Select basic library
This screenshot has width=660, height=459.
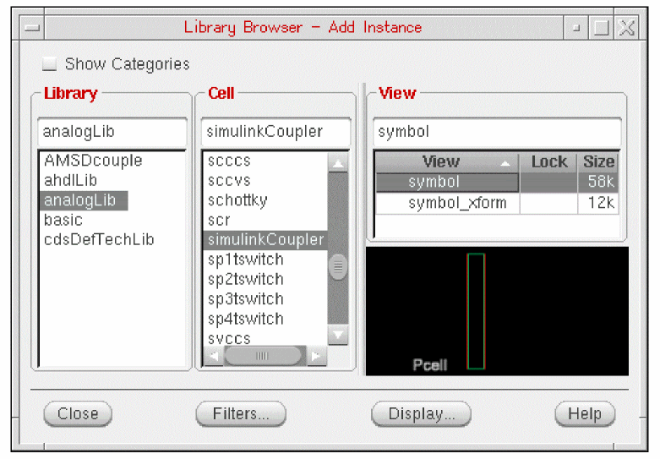tap(63, 220)
